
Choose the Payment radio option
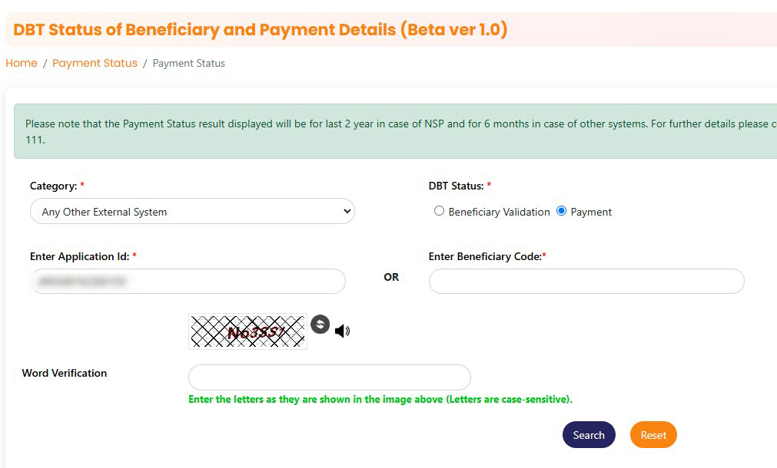[x=562, y=211]
